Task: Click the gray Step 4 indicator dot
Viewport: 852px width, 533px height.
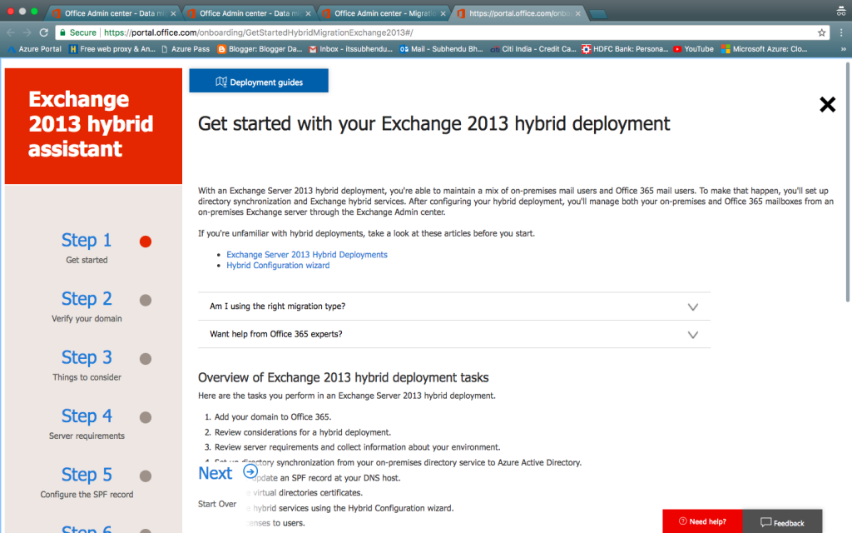Action: [145, 418]
